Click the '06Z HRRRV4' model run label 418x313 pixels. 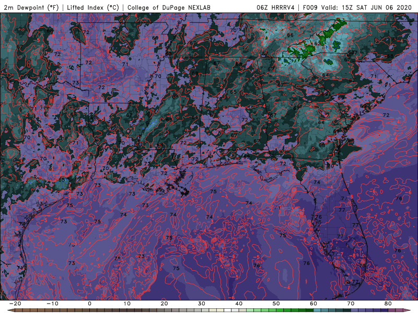click(x=276, y=8)
